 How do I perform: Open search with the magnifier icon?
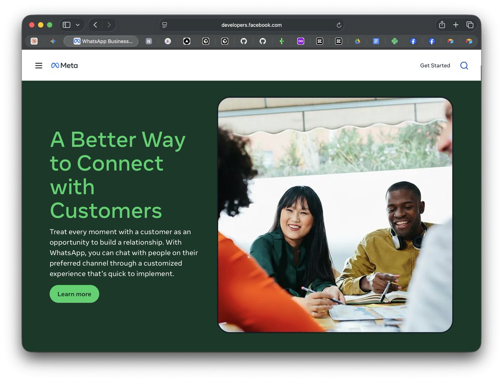click(x=464, y=65)
